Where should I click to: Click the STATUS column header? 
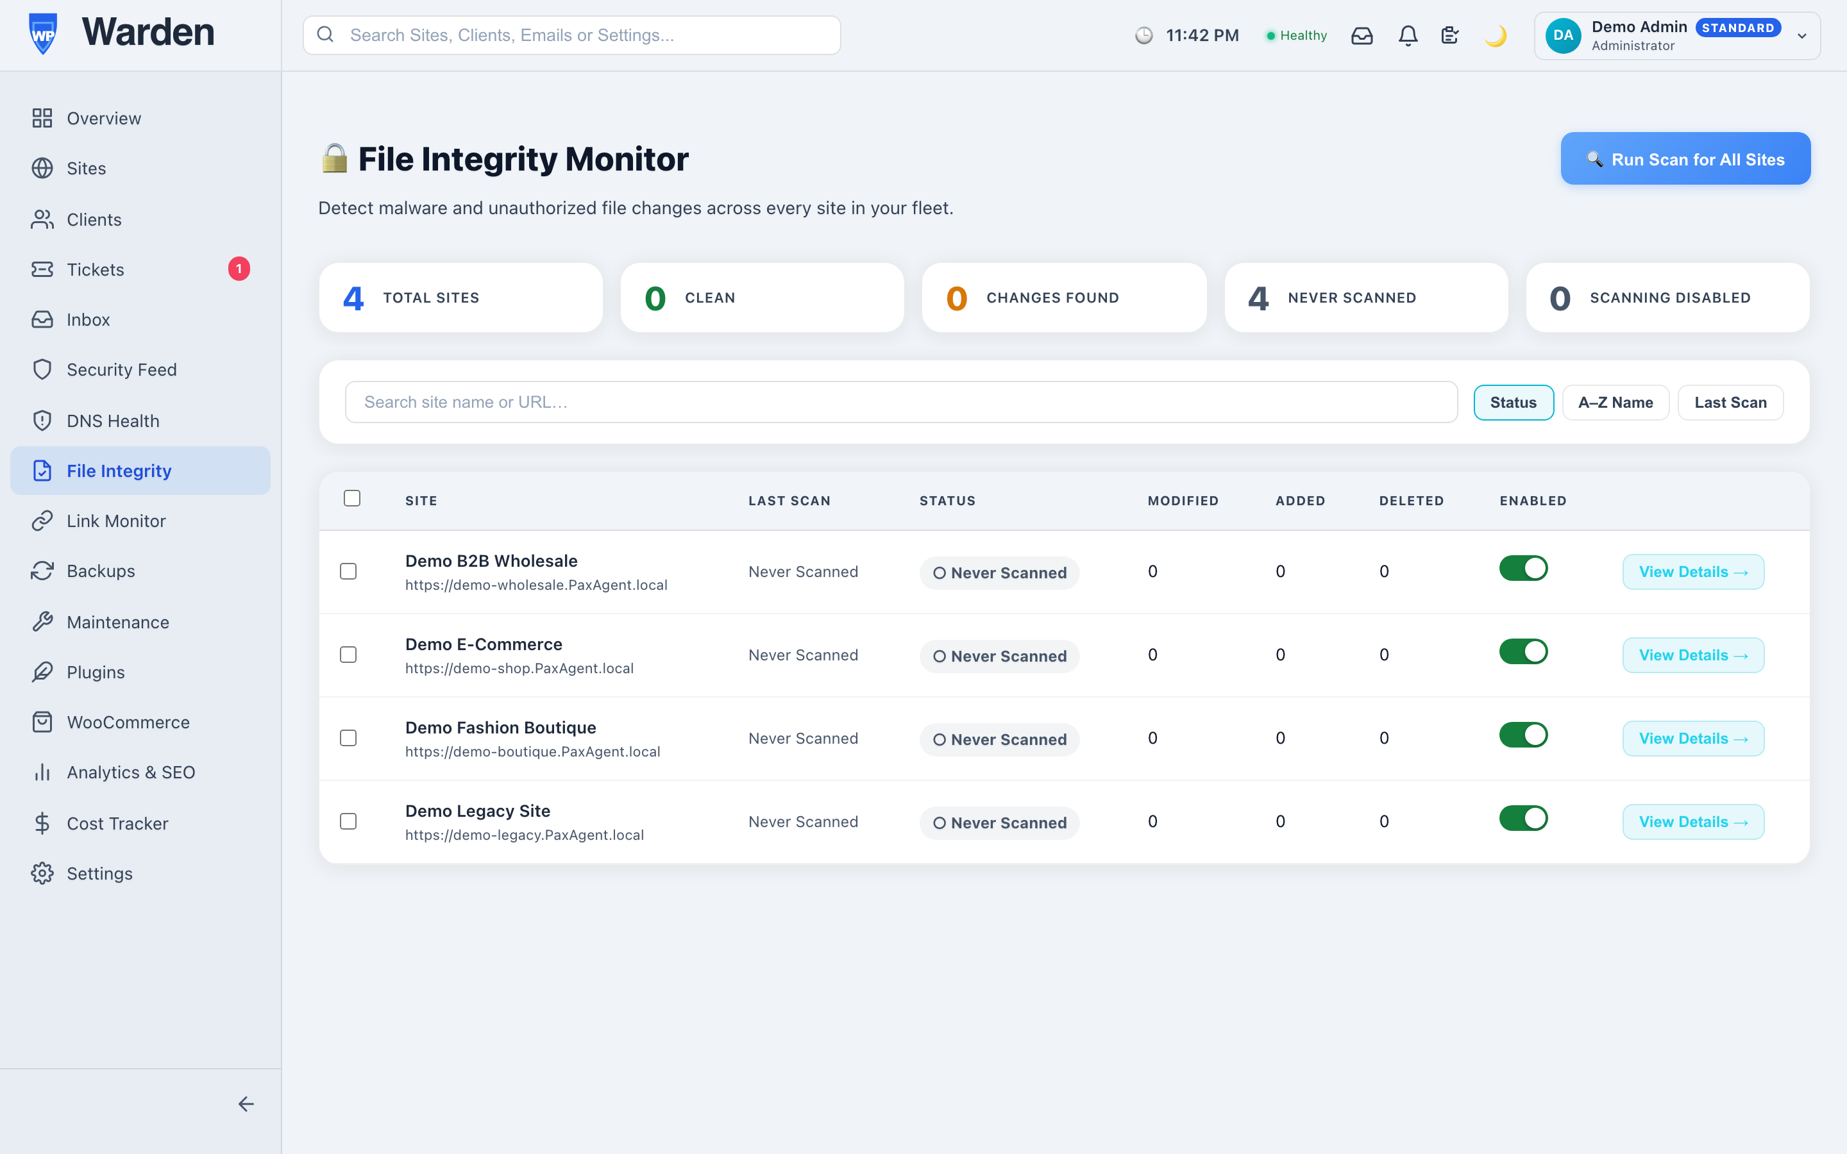point(947,501)
